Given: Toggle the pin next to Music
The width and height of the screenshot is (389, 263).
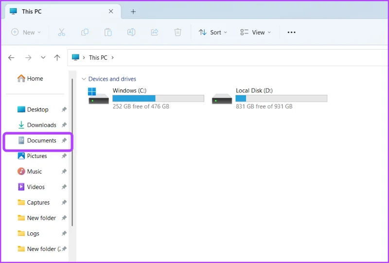Looking at the screenshot, I should 64,172.
